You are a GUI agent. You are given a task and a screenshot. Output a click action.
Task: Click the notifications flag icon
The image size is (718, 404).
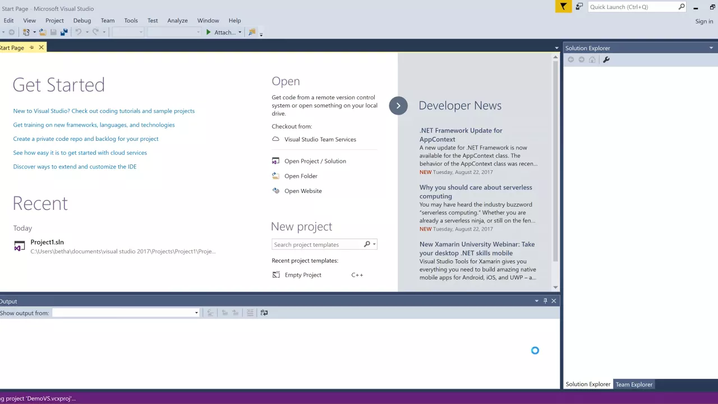coord(563,7)
